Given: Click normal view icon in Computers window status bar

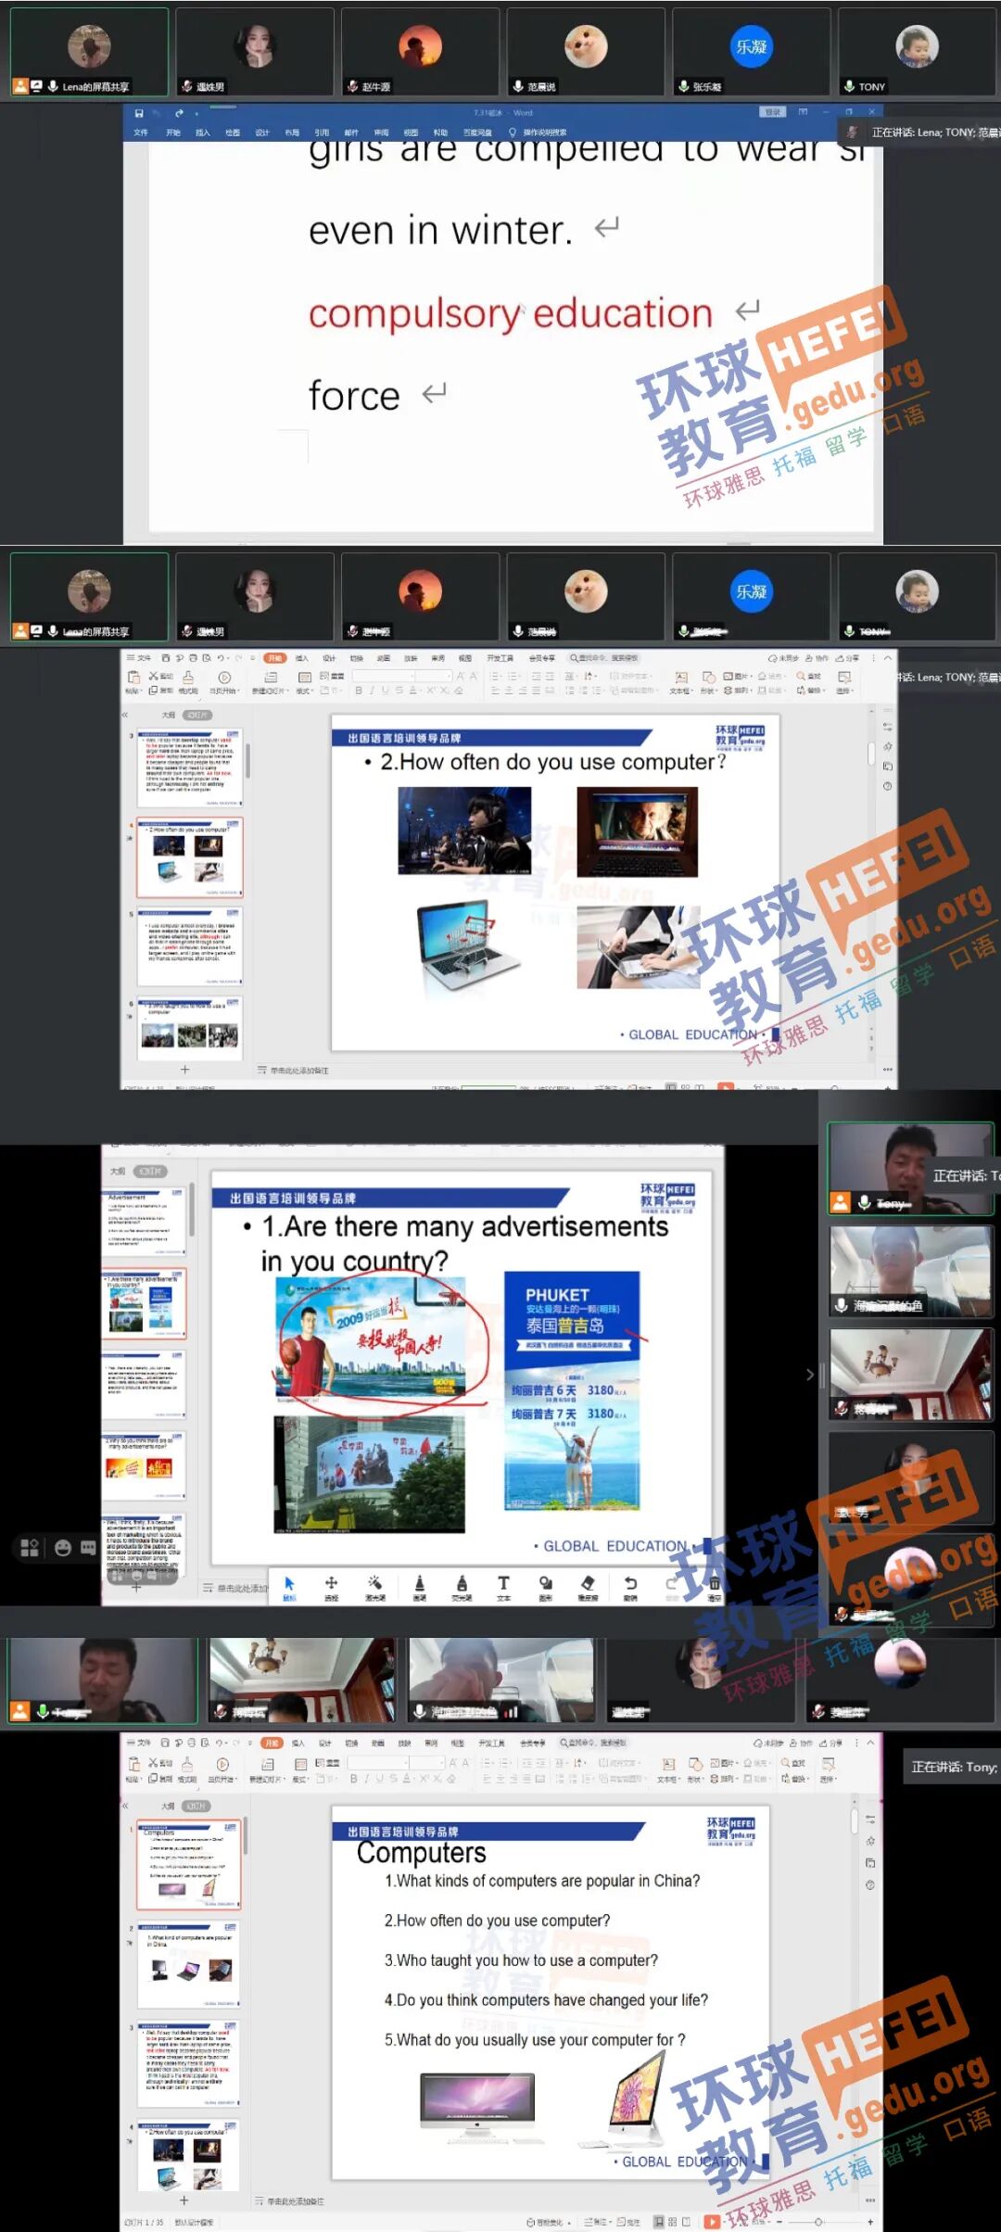Looking at the screenshot, I should (658, 2221).
